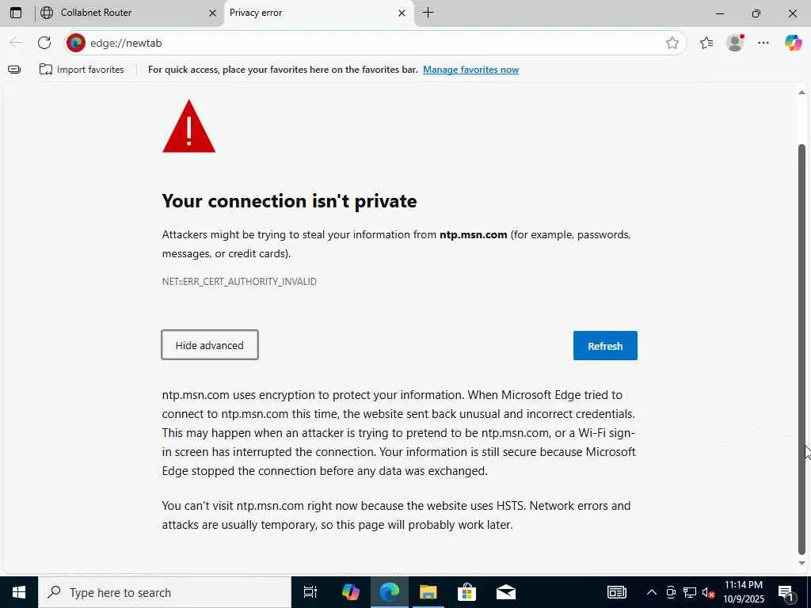This screenshot has height=608, width=811.
Task: Switch to the Collabnet Router tab
Action: pyautogui.click(x=119, y=13)
